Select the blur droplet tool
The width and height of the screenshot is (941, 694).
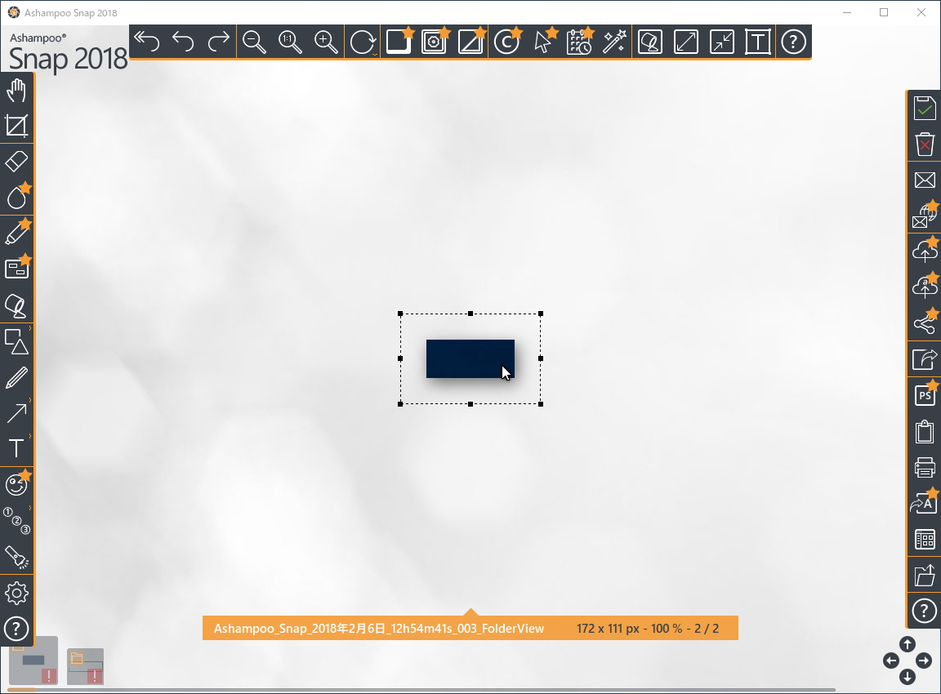[x=17, y=196]
